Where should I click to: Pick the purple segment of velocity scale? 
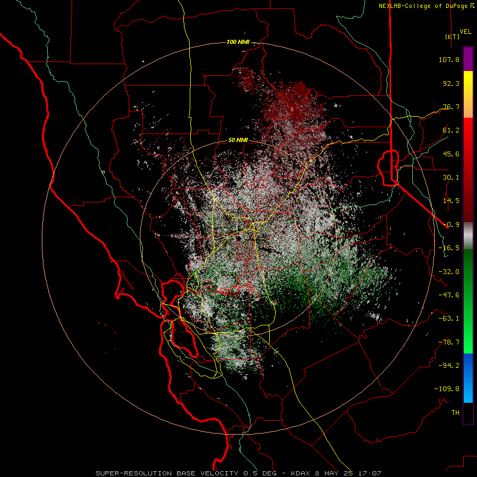click(468, 59)
